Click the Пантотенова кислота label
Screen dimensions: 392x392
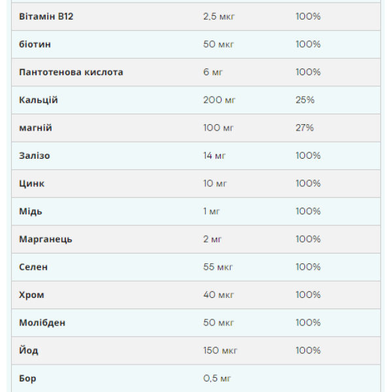pos(71,72)
